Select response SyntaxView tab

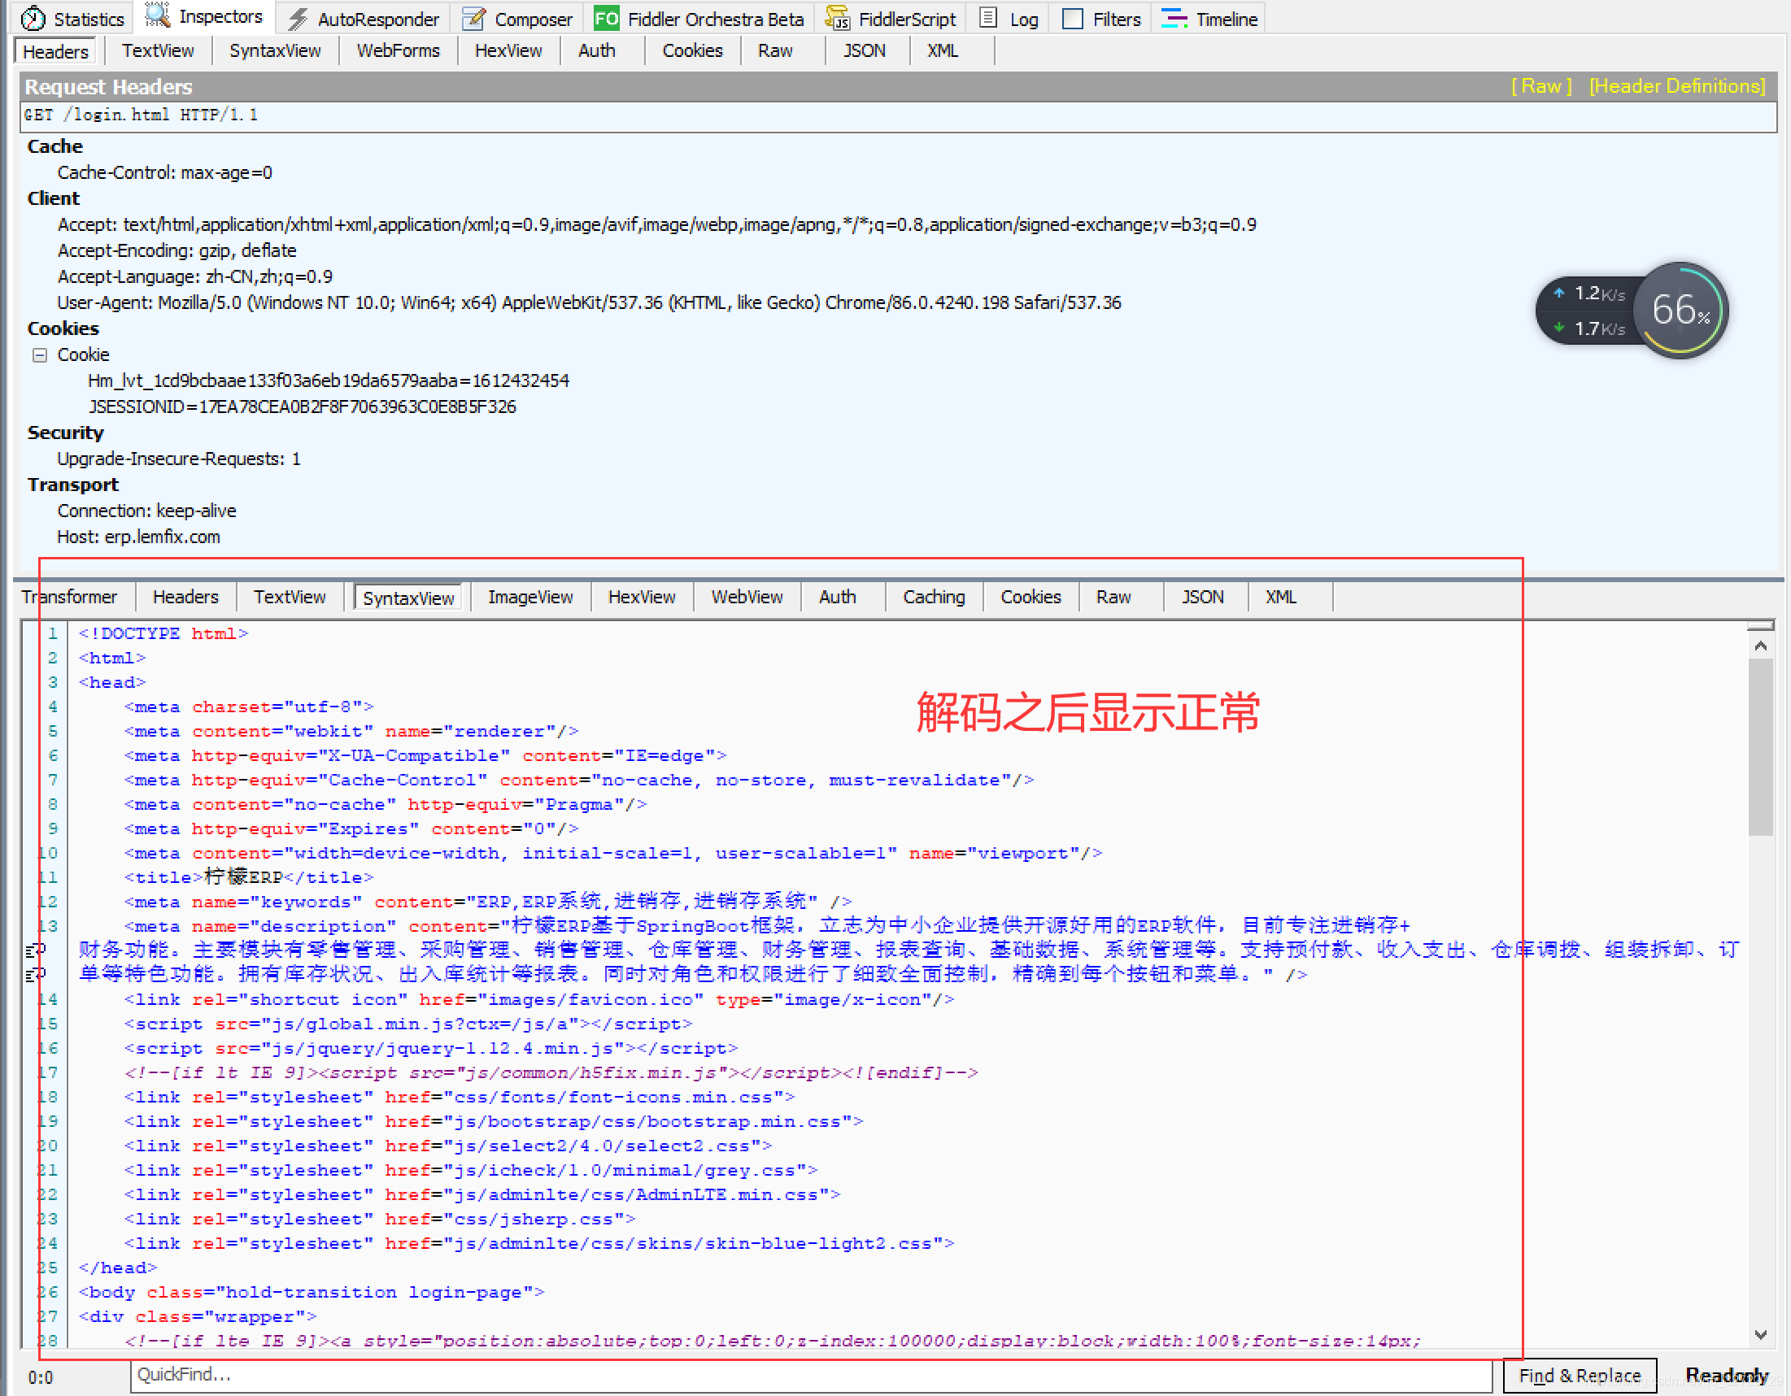[407, 598]
